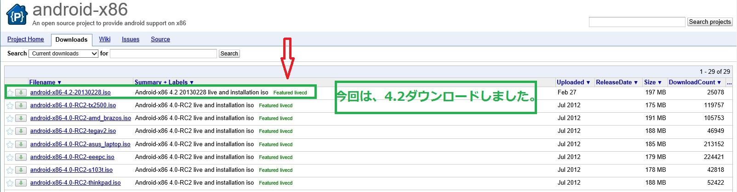
Task: Click download arrow icon for s103t iso
Action: 21,170
